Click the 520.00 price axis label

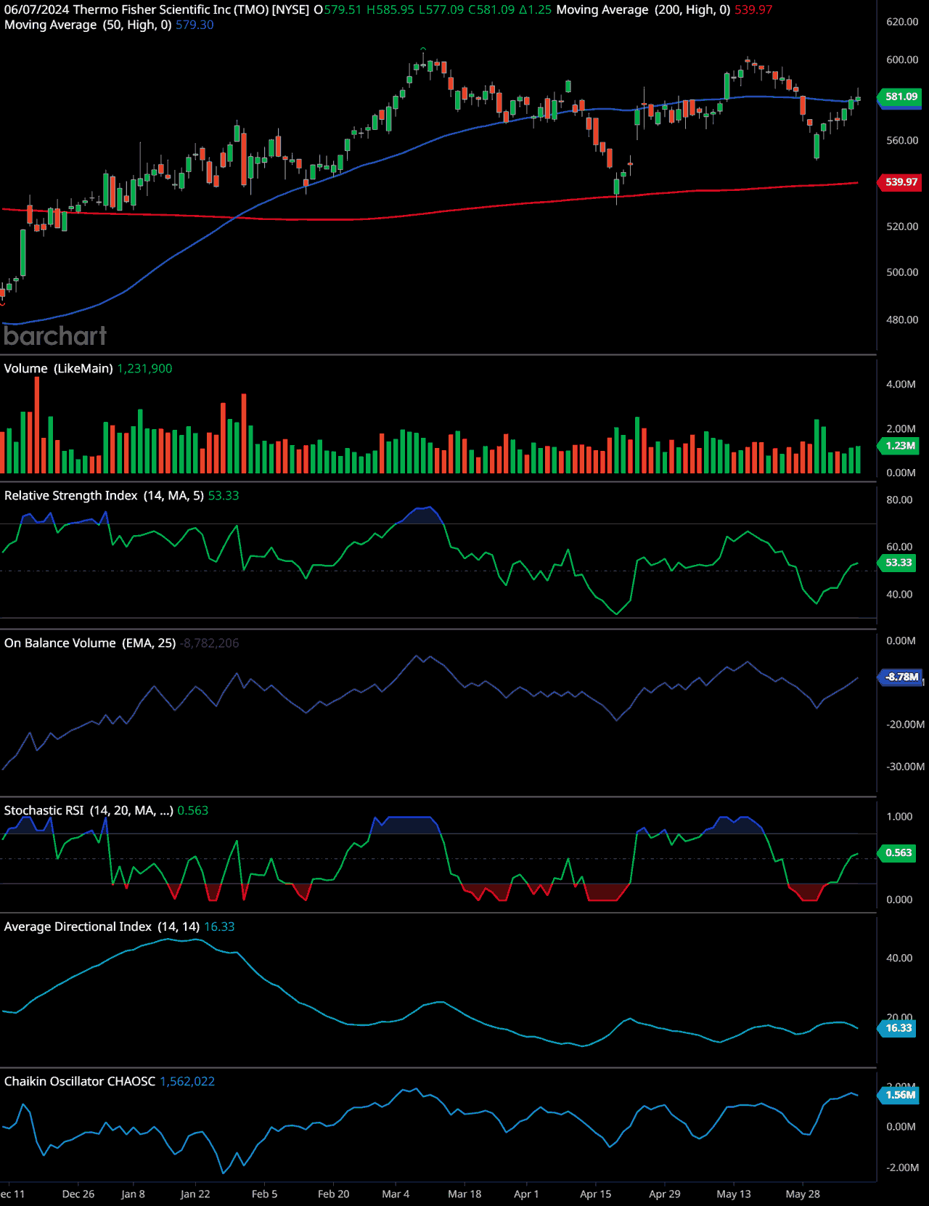coord(902,227)
